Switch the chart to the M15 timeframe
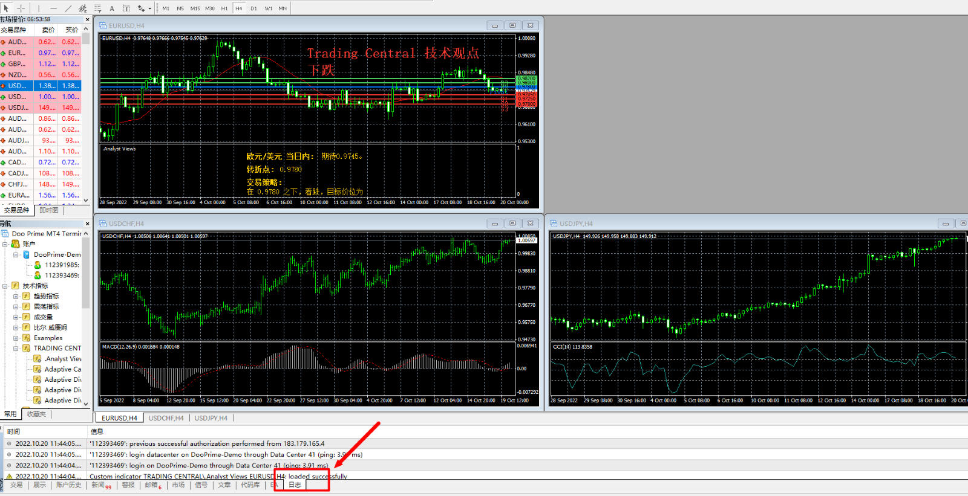The width and height of the screenshot is (968, 496). coord(195,8)
